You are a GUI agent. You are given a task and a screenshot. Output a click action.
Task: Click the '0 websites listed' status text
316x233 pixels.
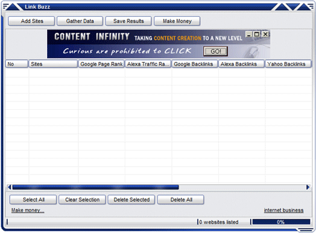pos(219,222)
